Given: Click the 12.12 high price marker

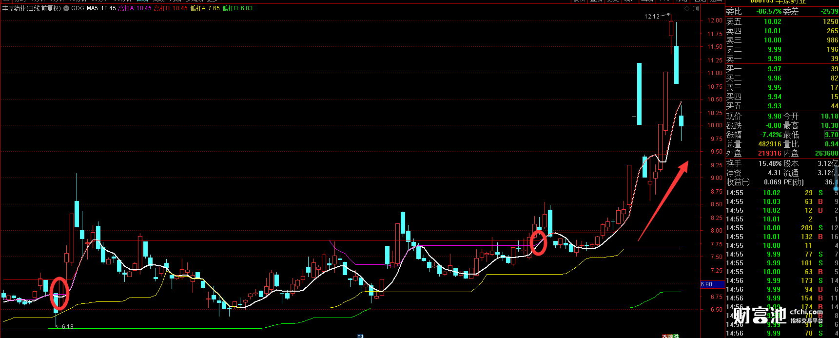Looking at the screenshot, I should [x=652, y=16].
